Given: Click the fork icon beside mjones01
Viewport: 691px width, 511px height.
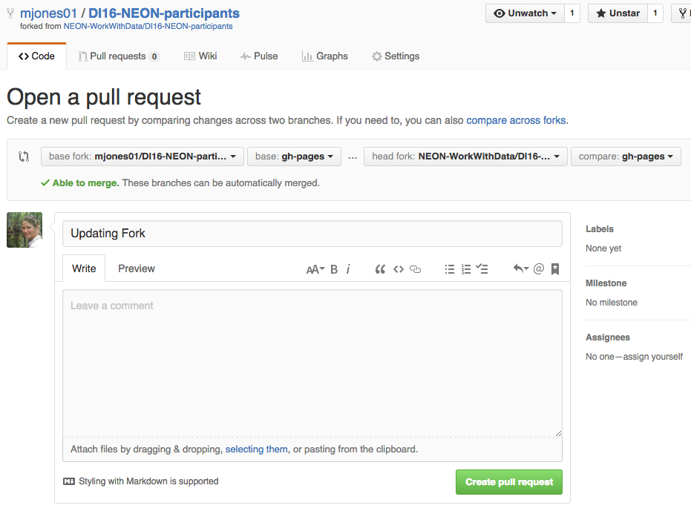Looking at the screenshot, I should pos(10,13).
